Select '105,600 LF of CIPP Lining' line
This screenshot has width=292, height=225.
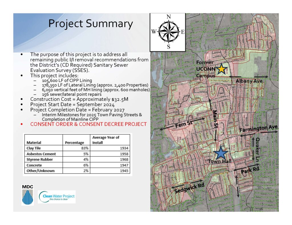pos(67,80)
